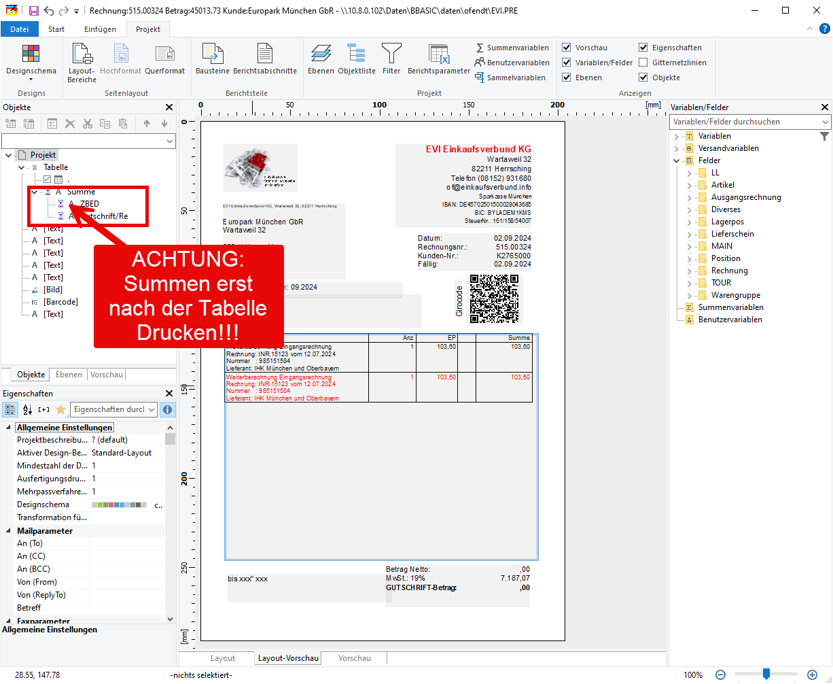Open the Variablen/Felder search dropdown

(x=825, y=122)
